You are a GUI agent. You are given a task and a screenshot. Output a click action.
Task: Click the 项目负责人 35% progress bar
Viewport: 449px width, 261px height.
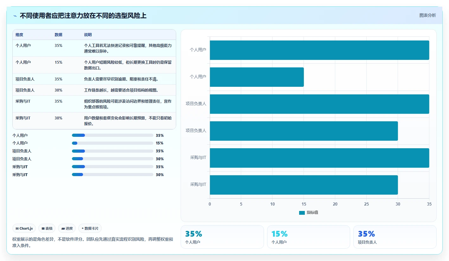[112, 151]
